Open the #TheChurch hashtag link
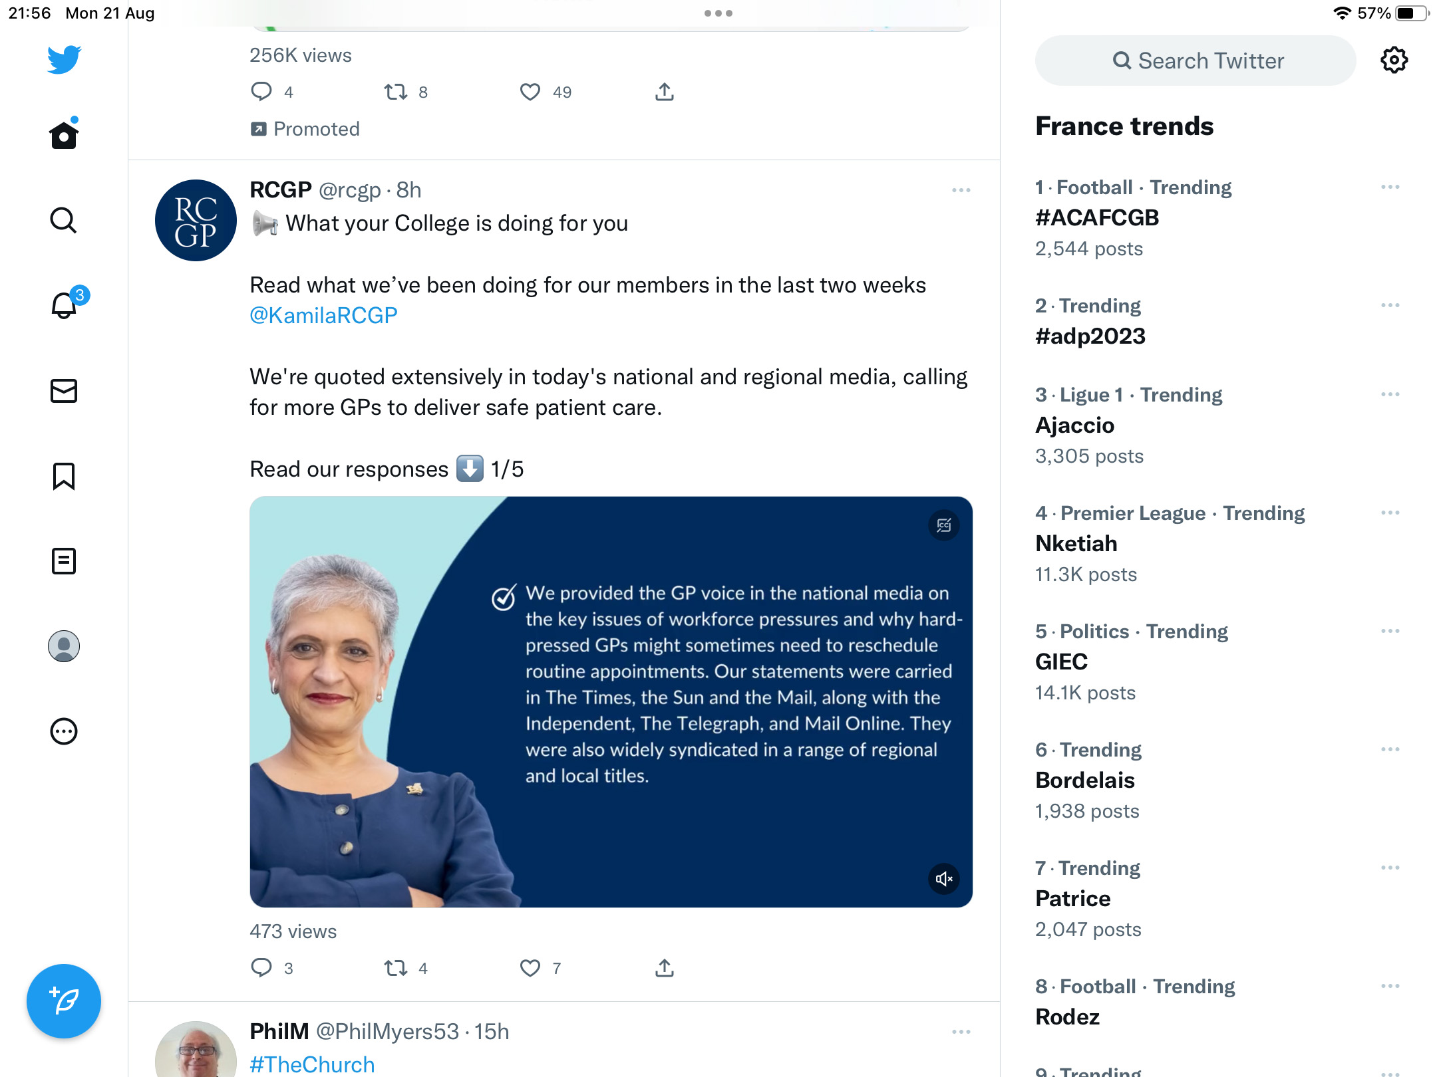This screenshot has width=1437, height=1077. point(312,1064)
